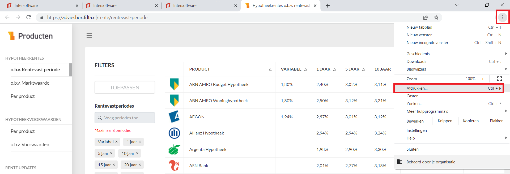Image resolution: width=510 pixels, height=174 pixels.
Task: Toggle the hamburger menu icon
Action: 89,35
